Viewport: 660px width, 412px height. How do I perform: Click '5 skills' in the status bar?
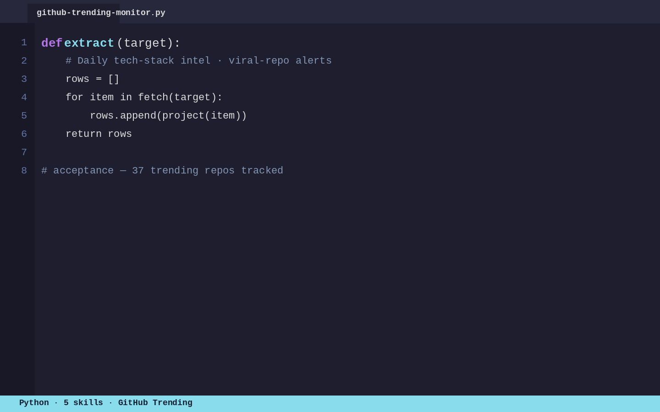point(83,403)
